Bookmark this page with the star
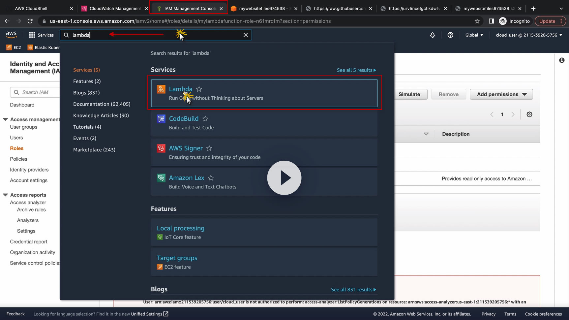 coord(477,21)
